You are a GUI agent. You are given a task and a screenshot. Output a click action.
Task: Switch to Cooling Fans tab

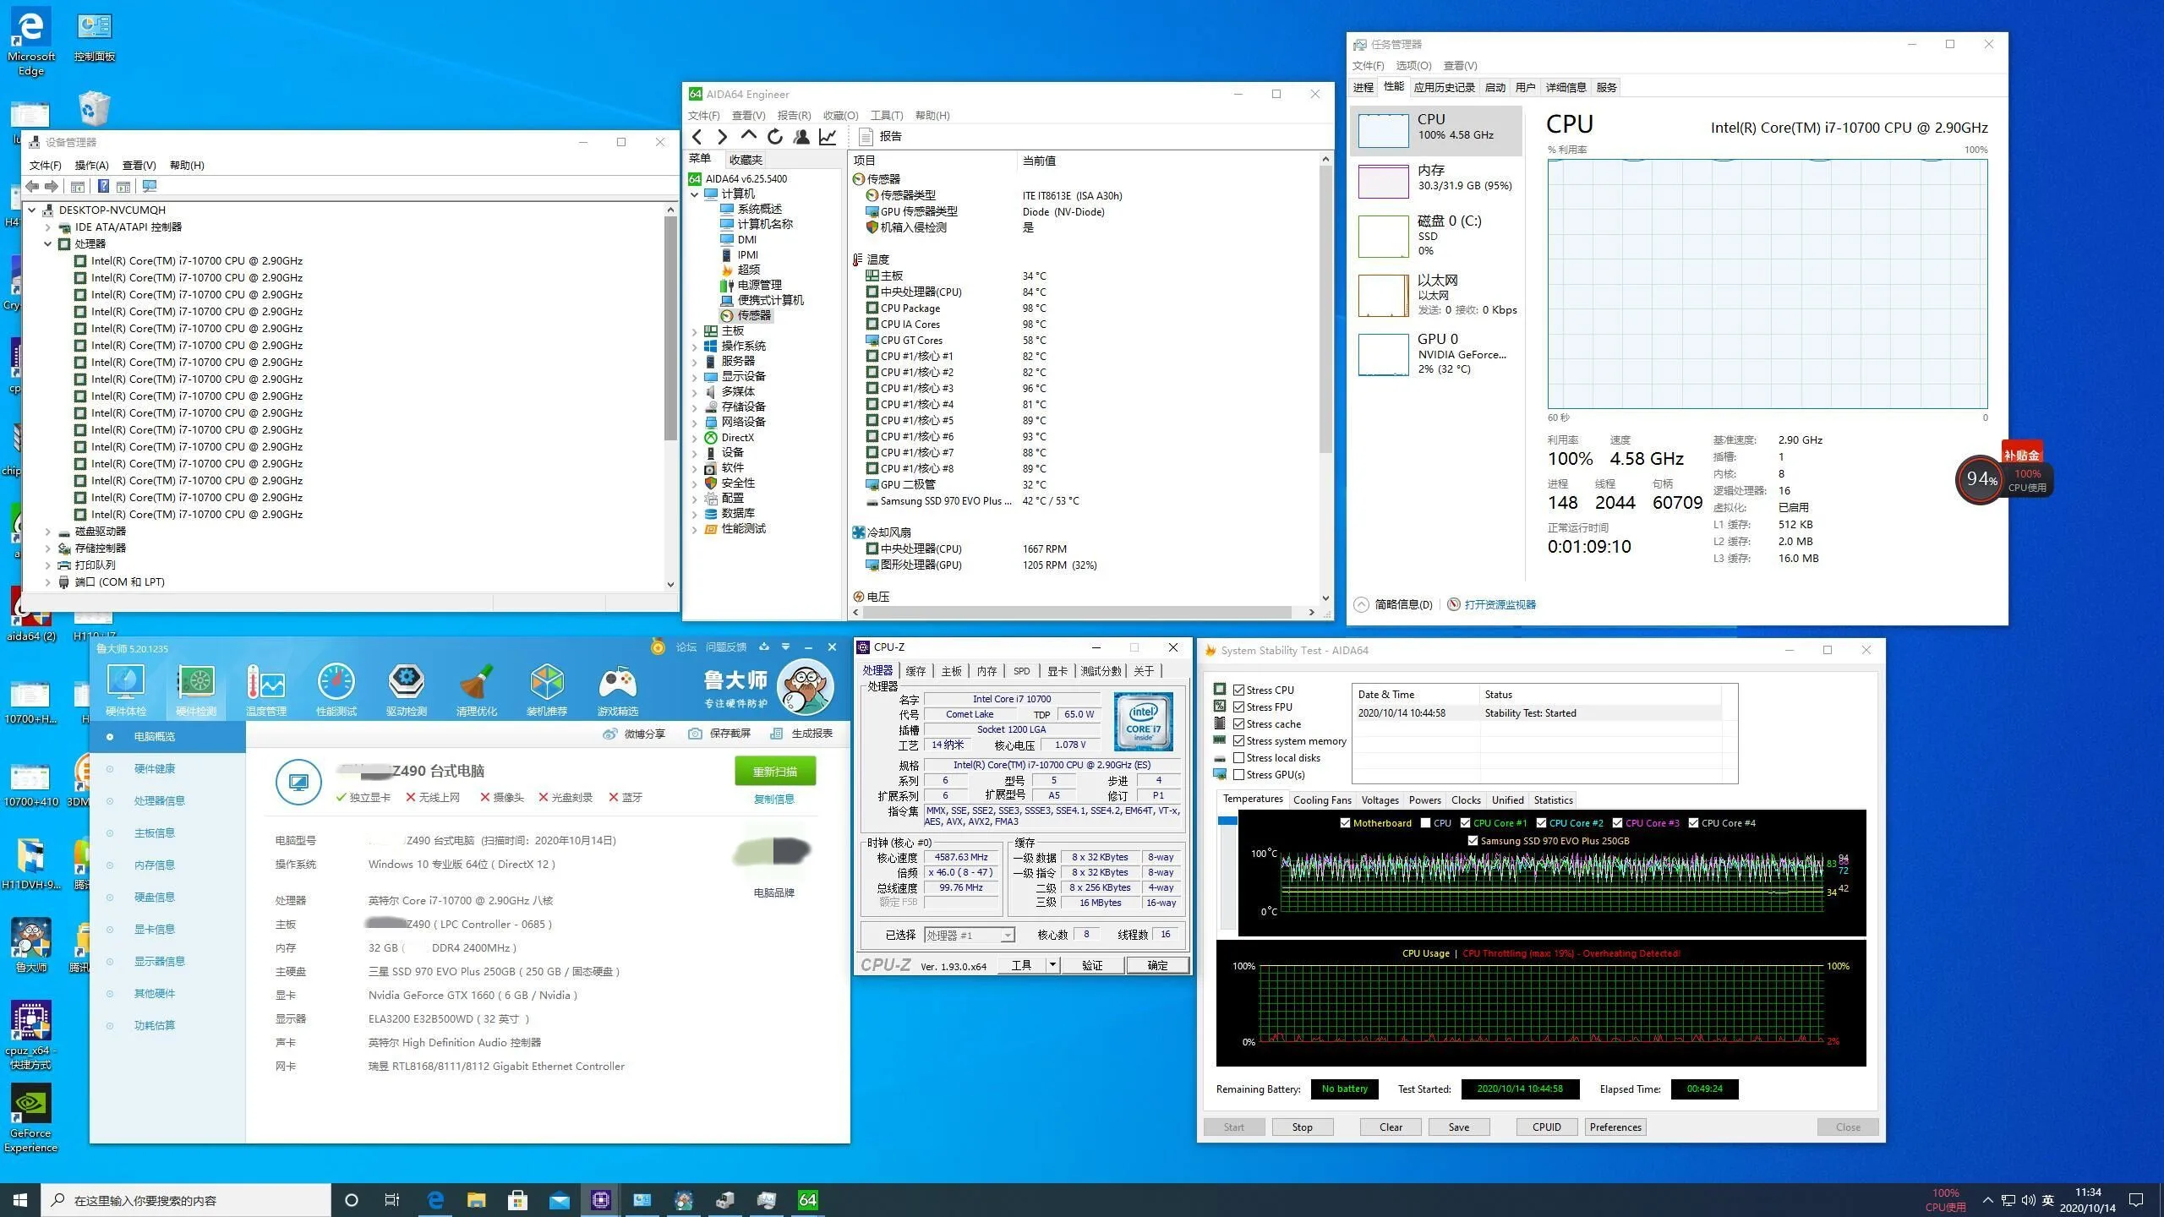(1321, 800)
